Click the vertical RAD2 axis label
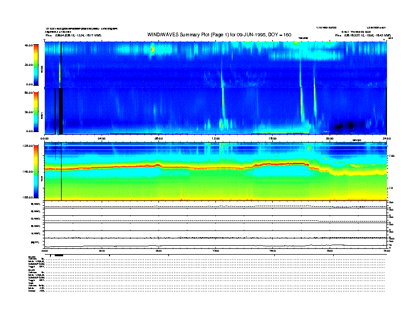417x322 pixels. [x=42, y=69]
